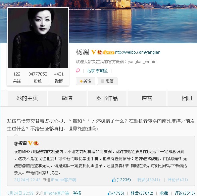Screen dimensions: 197x196
Task: Open the 图书作品 tab
Action: (107, 98)
